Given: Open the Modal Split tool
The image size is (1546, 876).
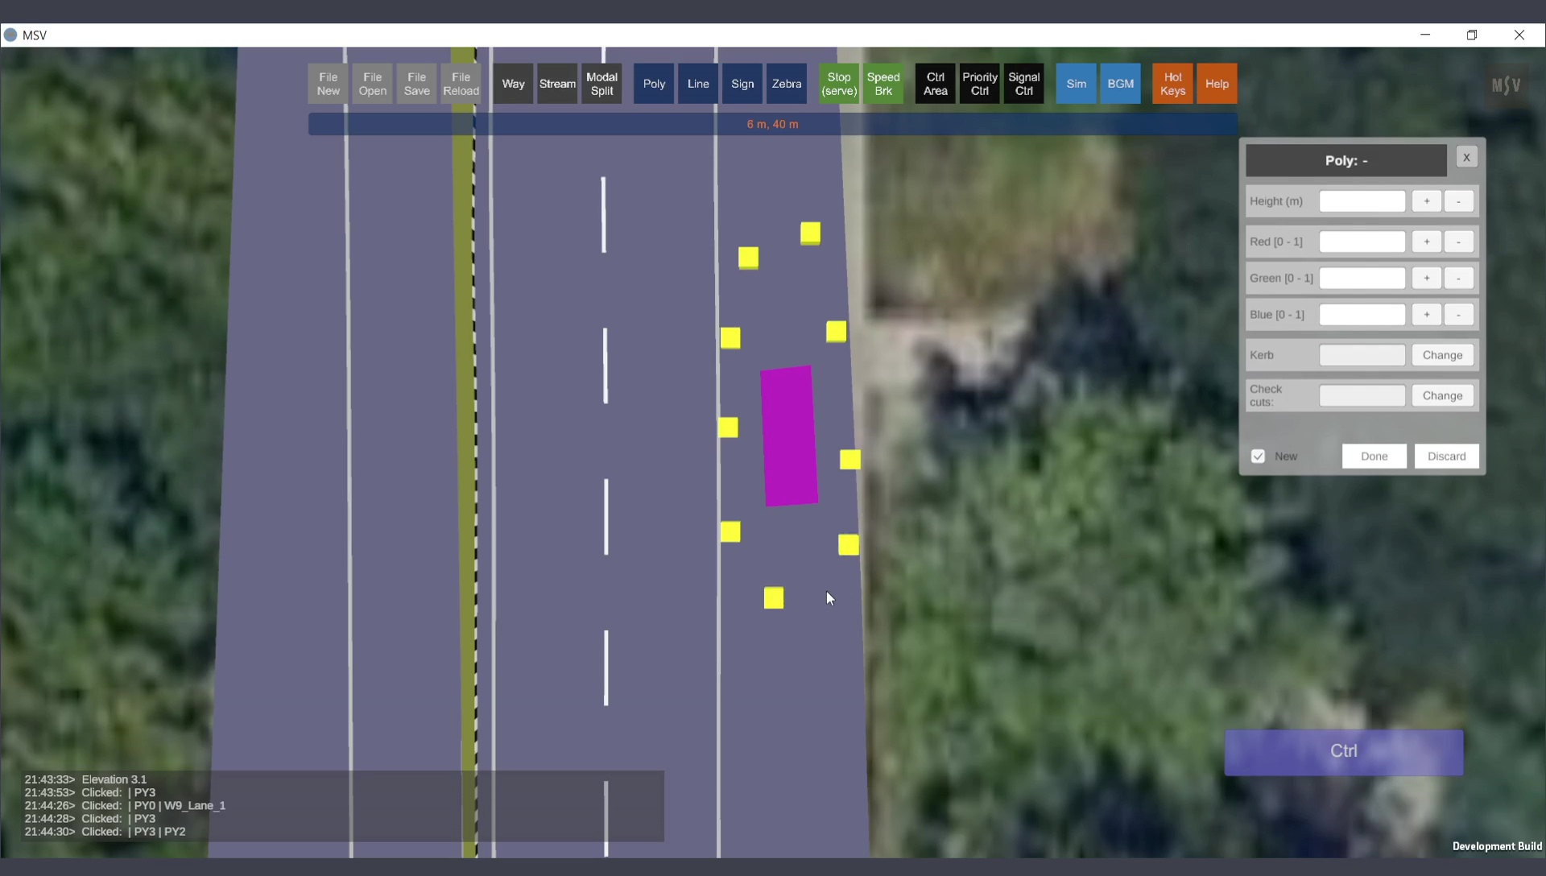Looking at the screenshot, I should coord(601,84).
